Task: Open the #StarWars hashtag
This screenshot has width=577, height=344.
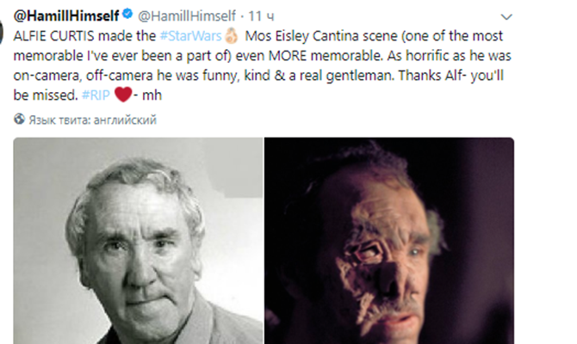Action: coord(189,38)
